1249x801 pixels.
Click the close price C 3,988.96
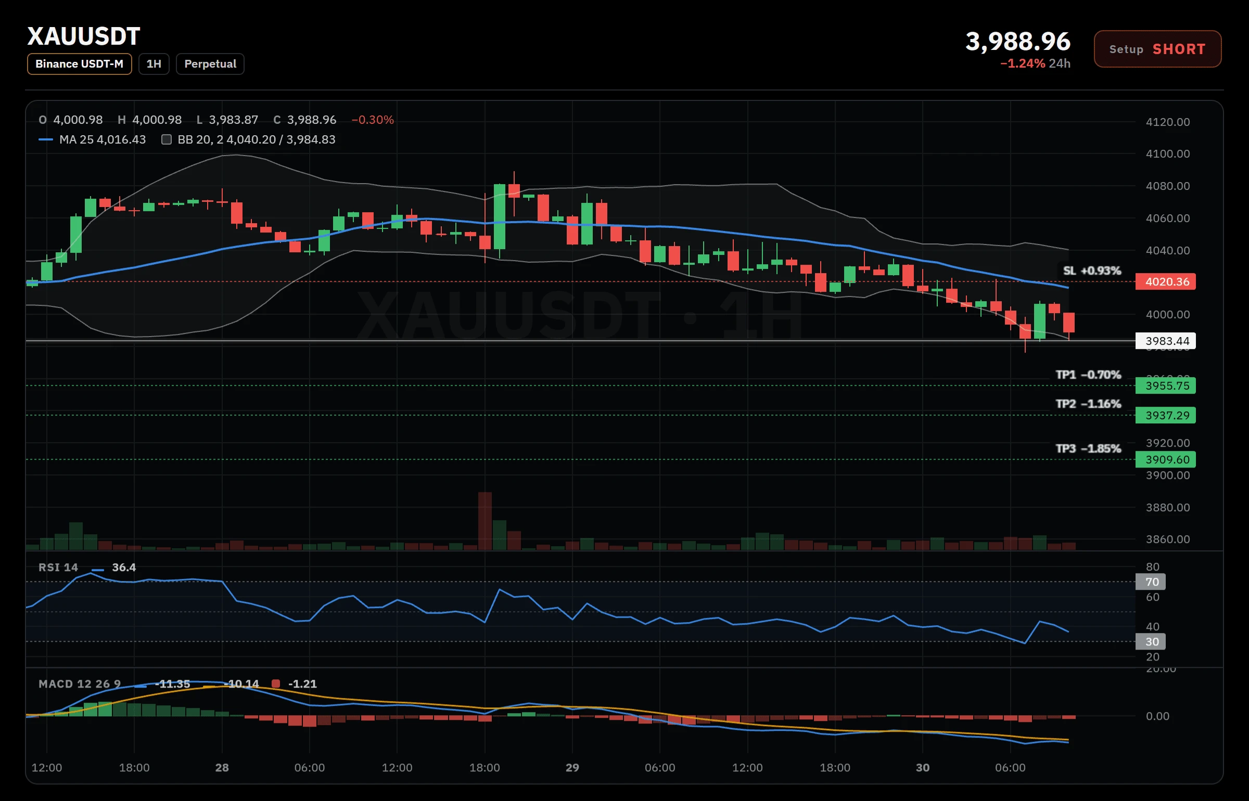(304, 120)
